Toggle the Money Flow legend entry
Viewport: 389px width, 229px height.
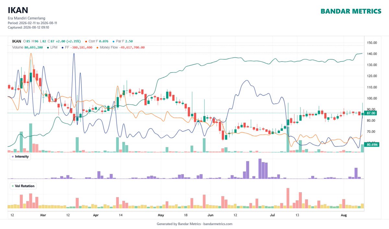121,47
